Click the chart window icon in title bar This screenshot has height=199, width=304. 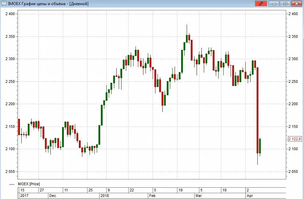[x=4, y=3]
